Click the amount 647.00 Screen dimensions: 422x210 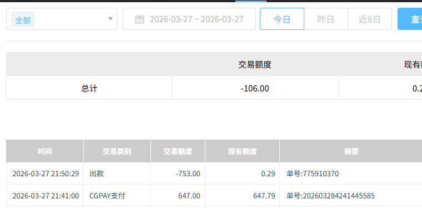[189, 196]
